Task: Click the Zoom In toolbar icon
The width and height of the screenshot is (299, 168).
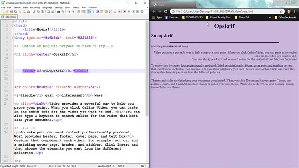Action: pyautogui.click(x=69, y=12)
